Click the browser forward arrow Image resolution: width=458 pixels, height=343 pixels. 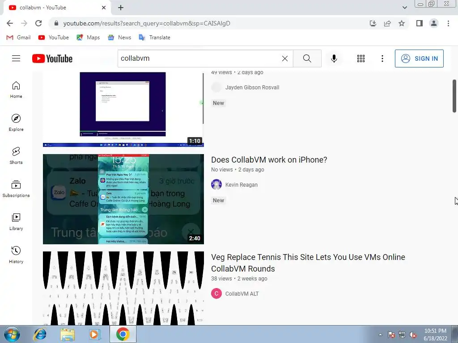pyautogui.click(x=24, y=23)
